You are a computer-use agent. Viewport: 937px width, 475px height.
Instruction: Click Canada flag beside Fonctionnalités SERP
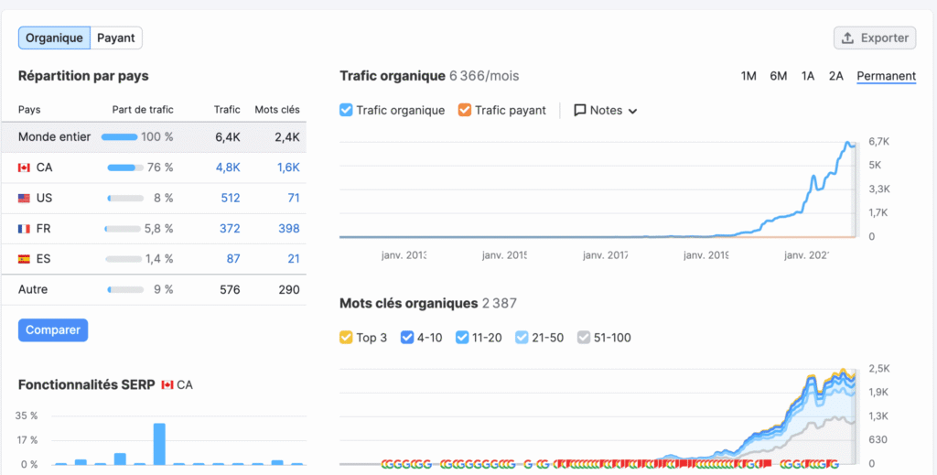[x=167, y=384]
